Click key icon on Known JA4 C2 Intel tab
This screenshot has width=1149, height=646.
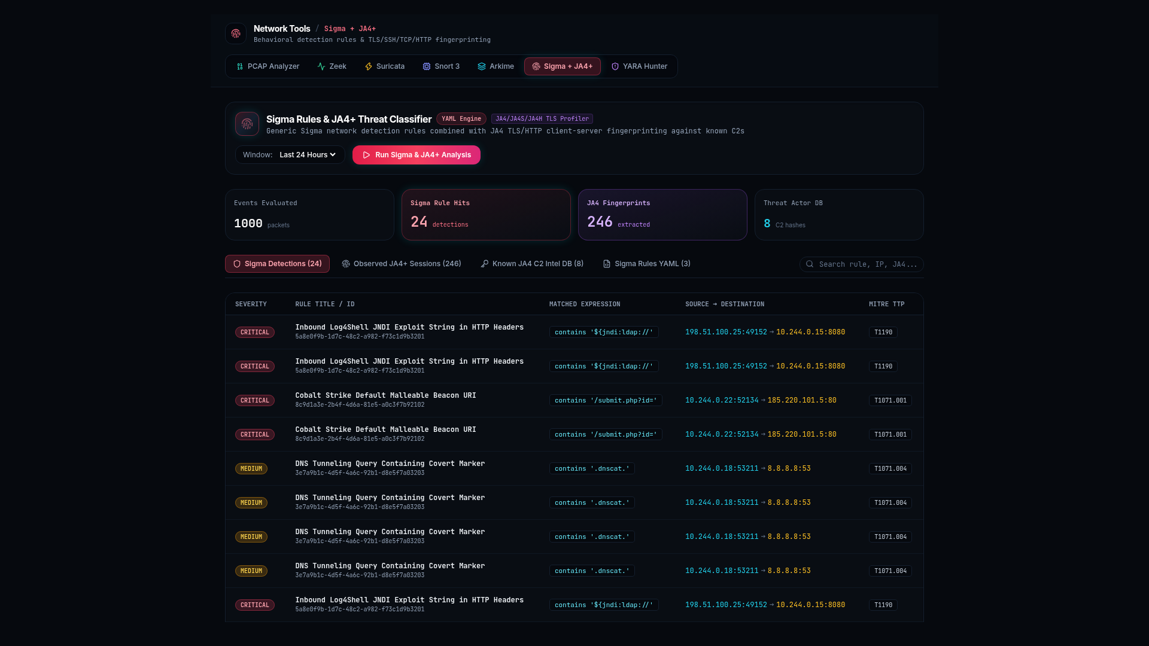(485, 264)
